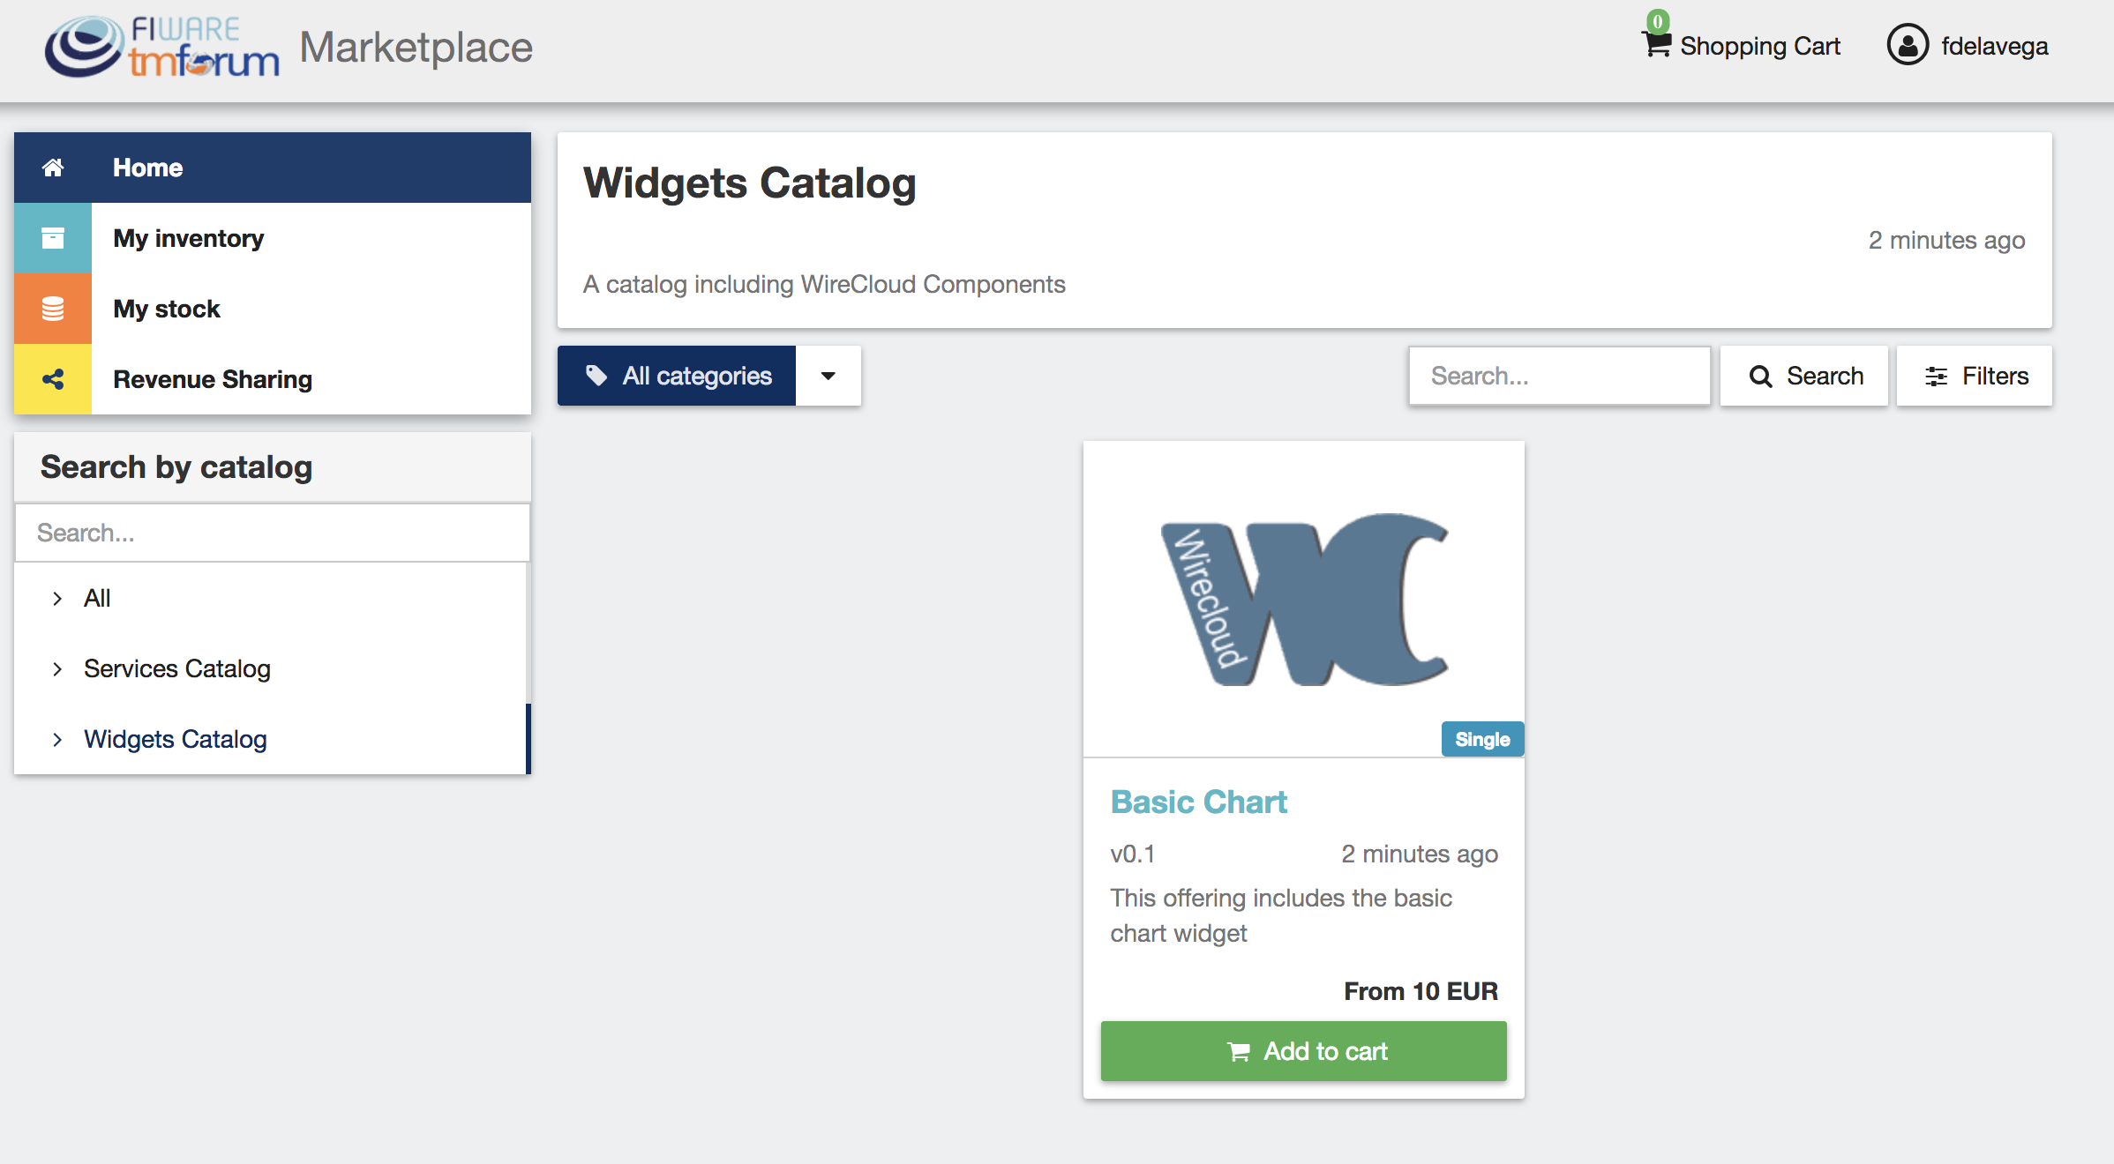
Task: Click the Single offering type badge
Action: [x=1482, y=739]
